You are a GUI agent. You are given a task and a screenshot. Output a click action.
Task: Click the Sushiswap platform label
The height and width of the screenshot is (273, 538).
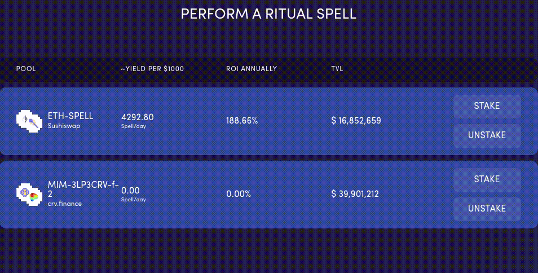tap(64, 126)
